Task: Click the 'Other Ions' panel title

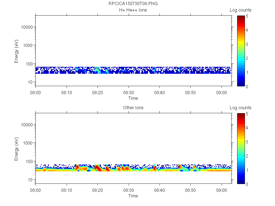Action: click(133, 108)
